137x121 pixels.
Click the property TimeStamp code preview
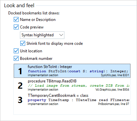coord(78,100)
